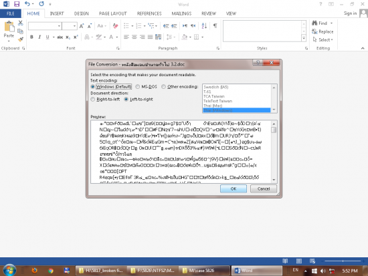
Task: Toggle Bold formatting
Action: (x=31, y=37)
